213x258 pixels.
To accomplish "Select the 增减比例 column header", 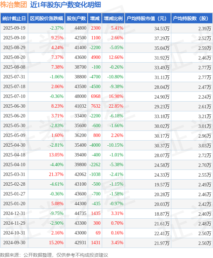I will click(113, 19).
